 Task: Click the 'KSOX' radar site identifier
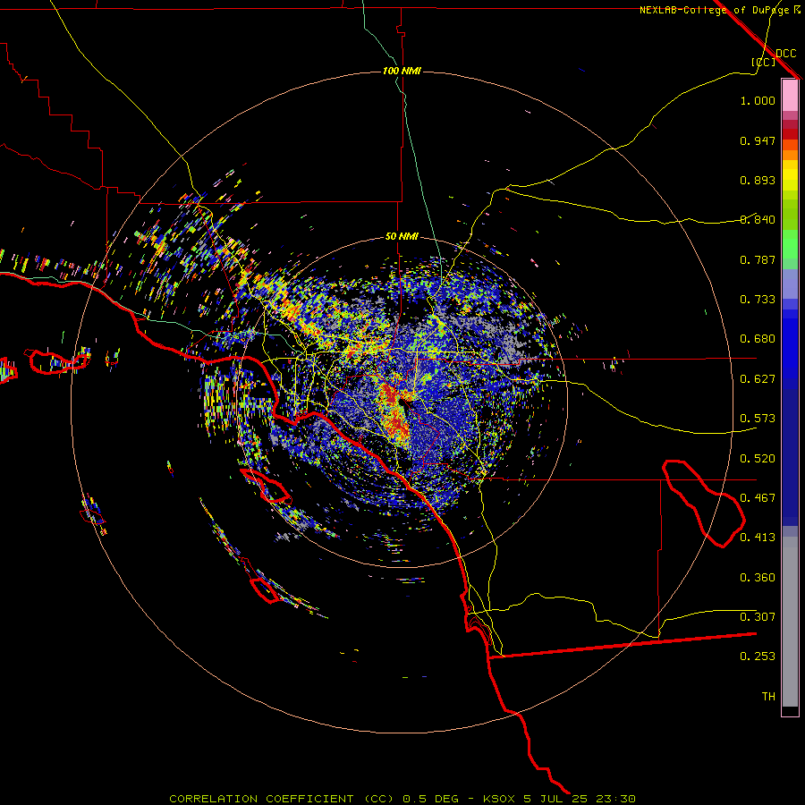point(498,799)
